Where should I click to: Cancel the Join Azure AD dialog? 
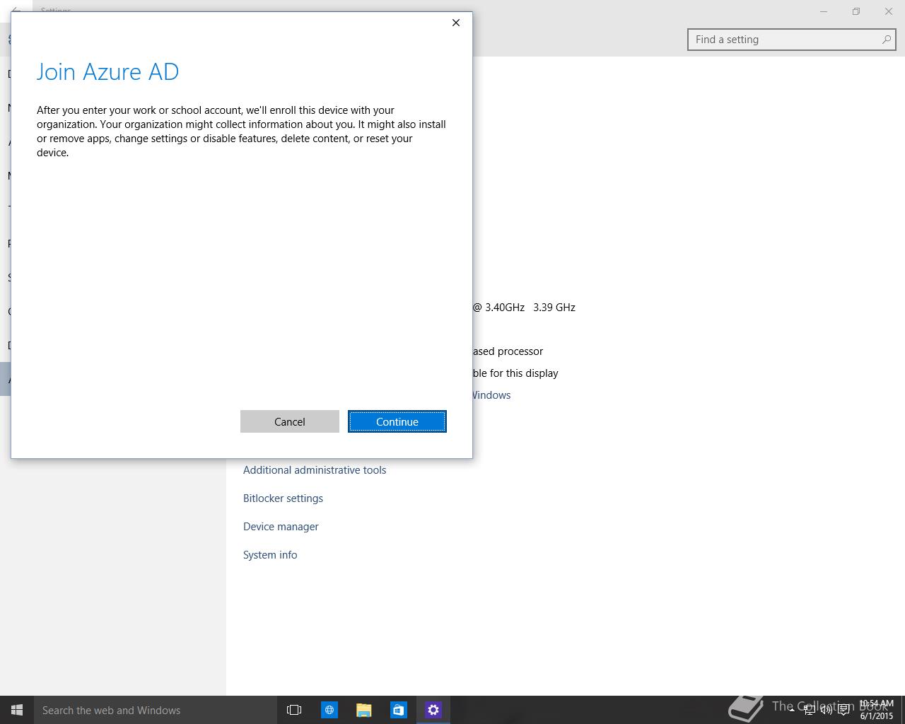pyautogui.click(x=289, y=421)
